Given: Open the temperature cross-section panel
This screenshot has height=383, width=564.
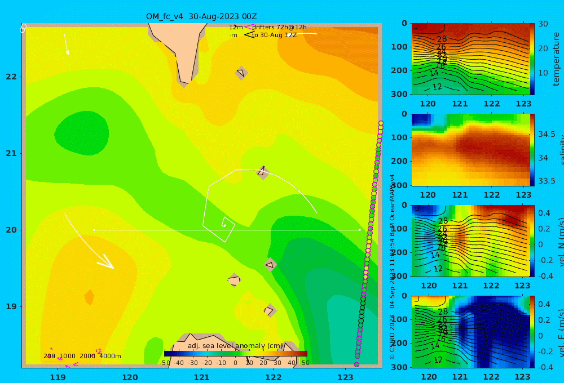Looking at the screenshot, I should point(470,59).
